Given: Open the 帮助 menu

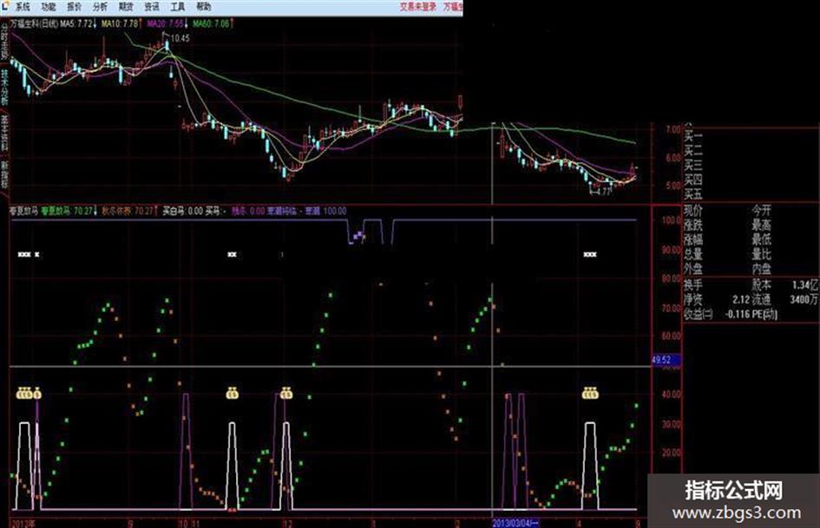Looking at the screenshot, I should tap(204, 7).
